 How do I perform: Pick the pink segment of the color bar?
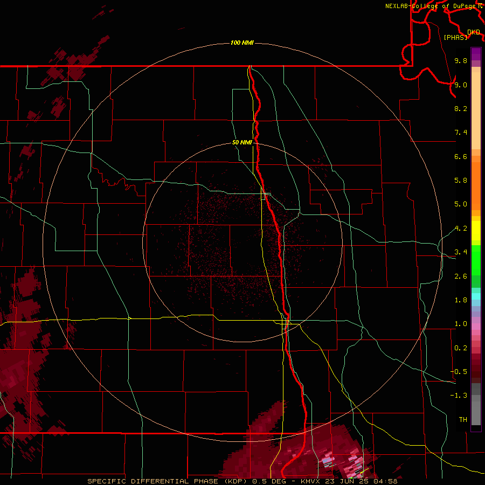(476, 327)
